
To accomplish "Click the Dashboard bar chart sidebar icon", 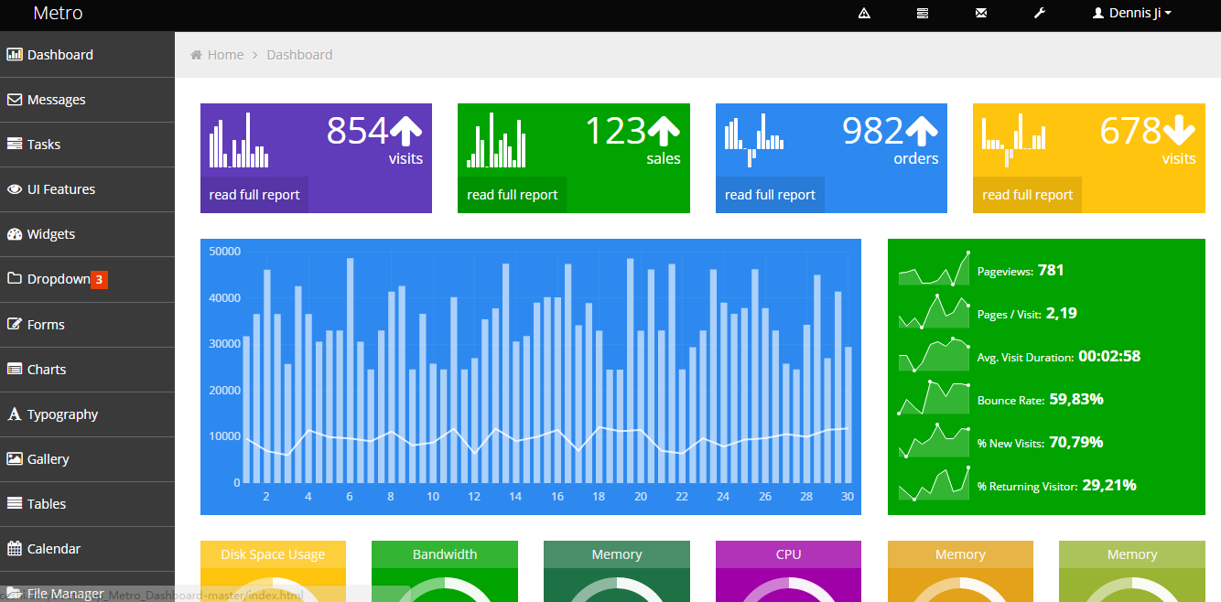I will [15, 54].
